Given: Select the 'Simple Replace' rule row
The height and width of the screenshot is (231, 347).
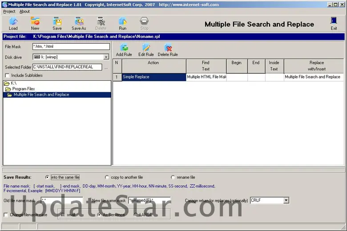Looking at the screenshot, I should click(154, 77).
